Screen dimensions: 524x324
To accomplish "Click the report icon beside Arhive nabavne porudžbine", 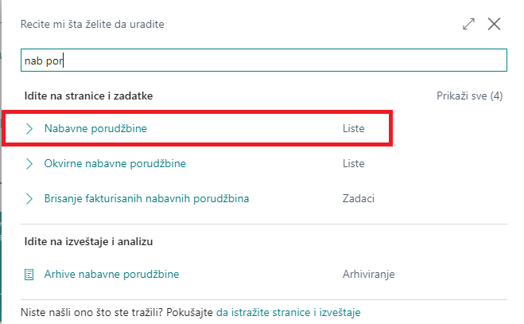I will pos(30,275).
